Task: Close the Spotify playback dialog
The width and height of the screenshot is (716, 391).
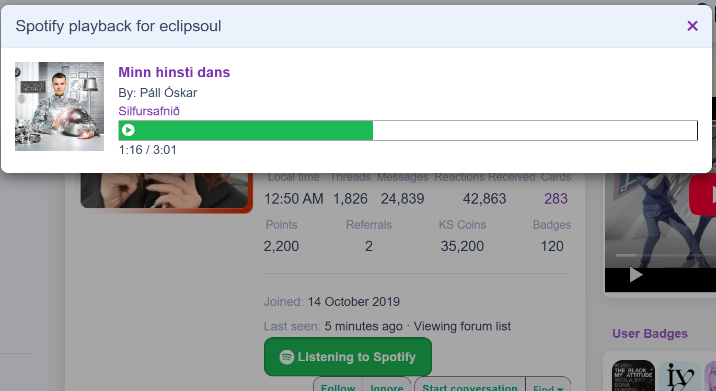Action: click(692, 26)
